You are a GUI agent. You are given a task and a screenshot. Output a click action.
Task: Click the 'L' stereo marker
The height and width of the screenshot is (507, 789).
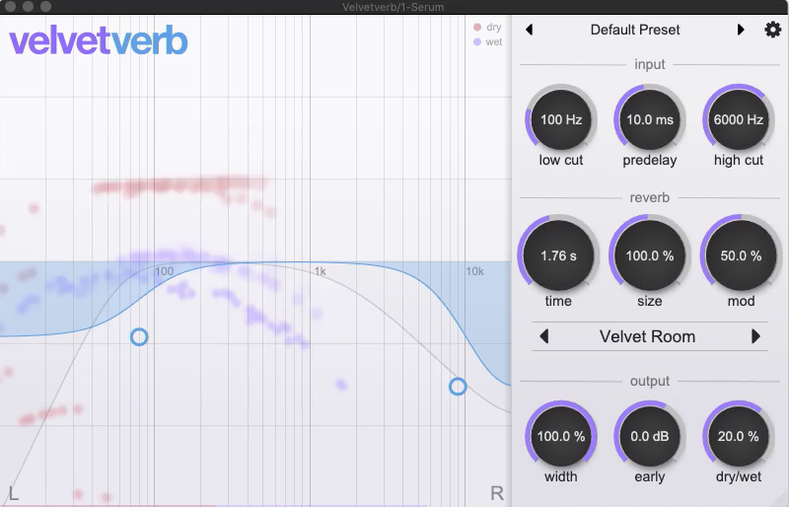click(x=14, y=493)
